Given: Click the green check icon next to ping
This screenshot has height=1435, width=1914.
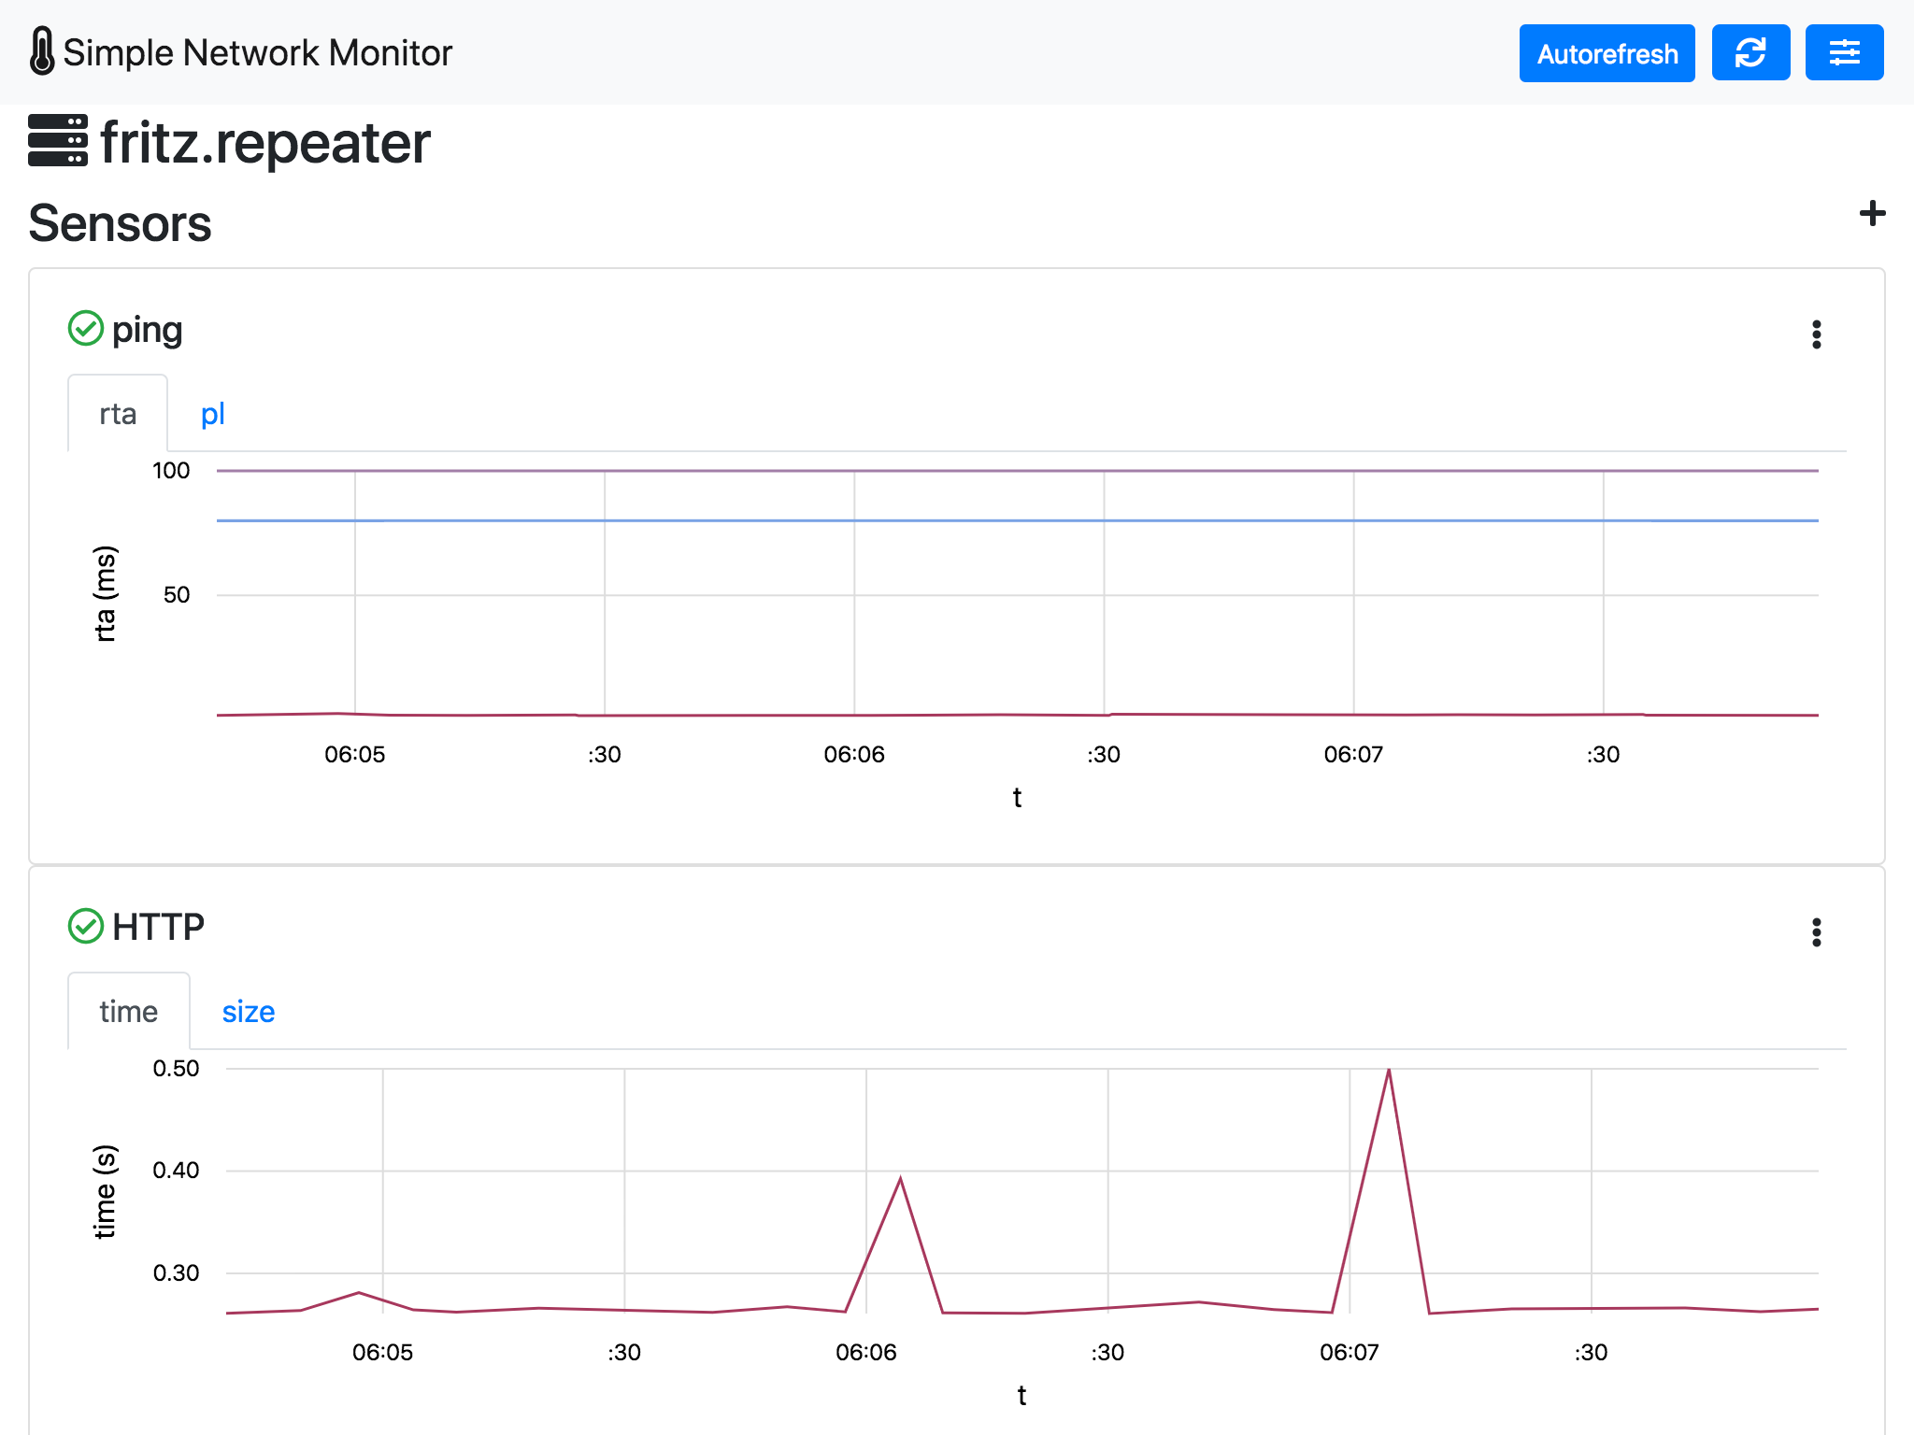Looking at the screenshot, I should click(85, 329).
